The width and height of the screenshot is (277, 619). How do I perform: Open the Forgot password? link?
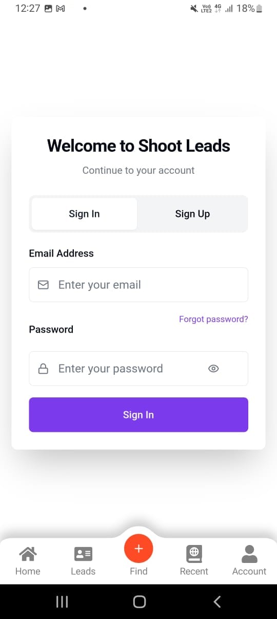(x=213, y=319)
